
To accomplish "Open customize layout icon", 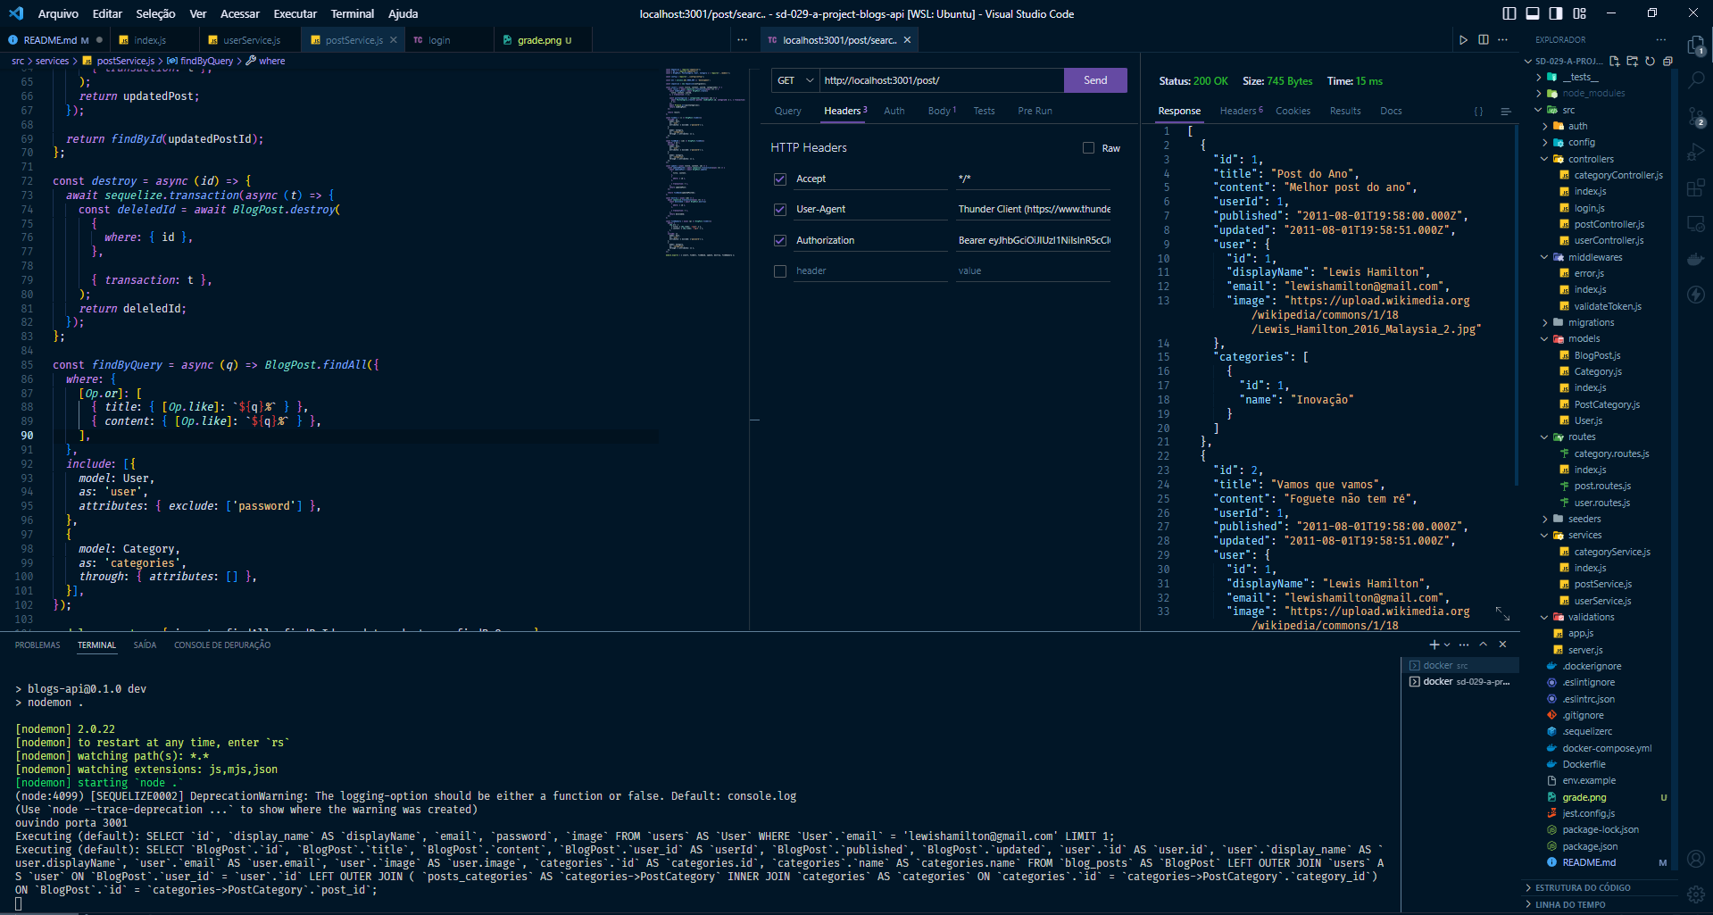I will [1580, 13].
